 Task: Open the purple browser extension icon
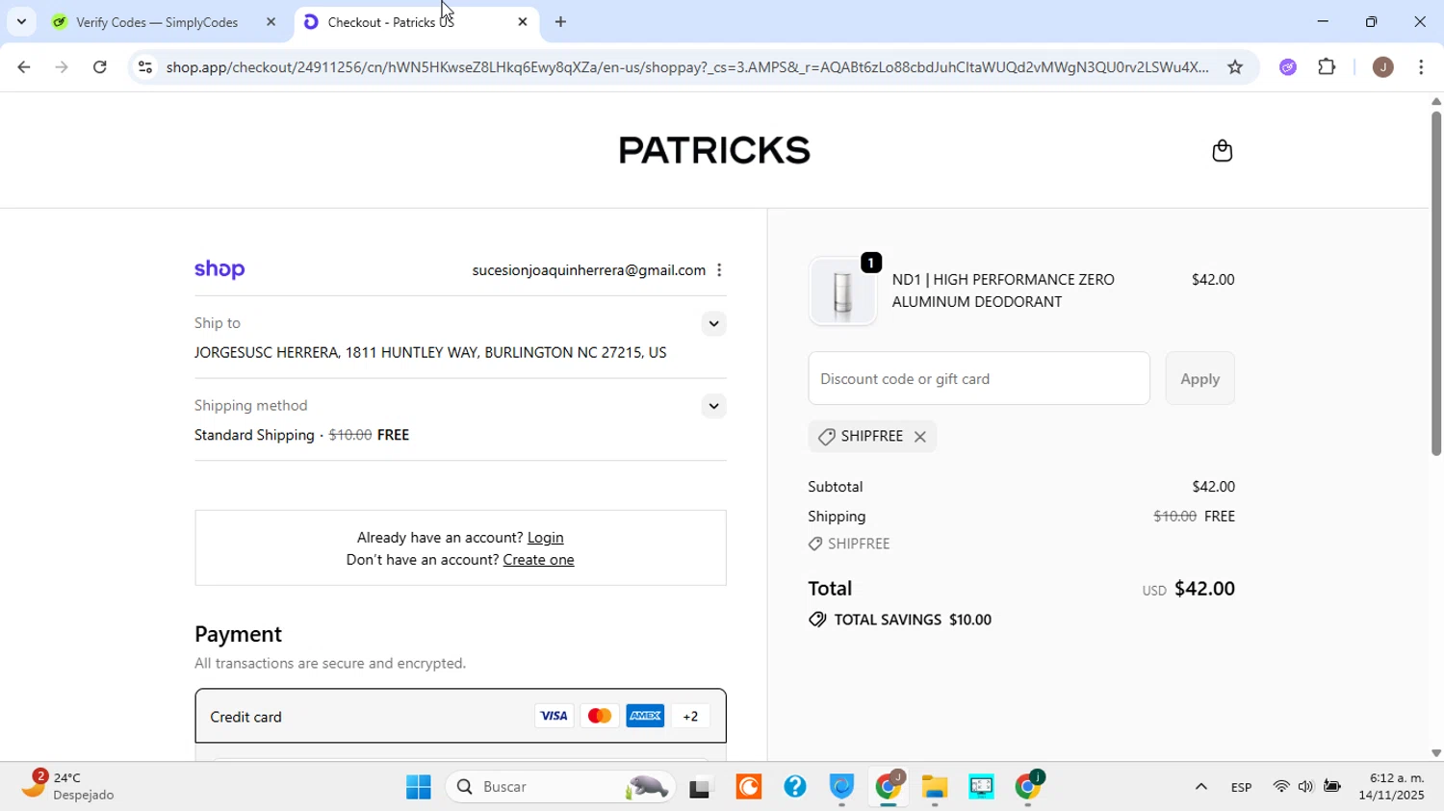click(x=1288, y=67)
